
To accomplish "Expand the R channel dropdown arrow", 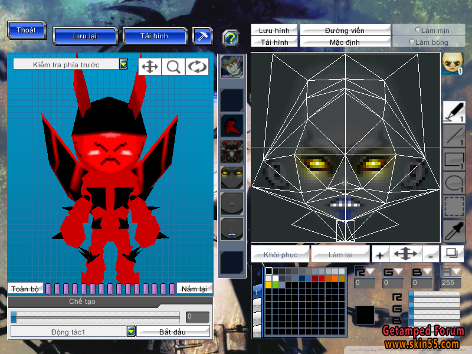I will [x=370, y=272].
